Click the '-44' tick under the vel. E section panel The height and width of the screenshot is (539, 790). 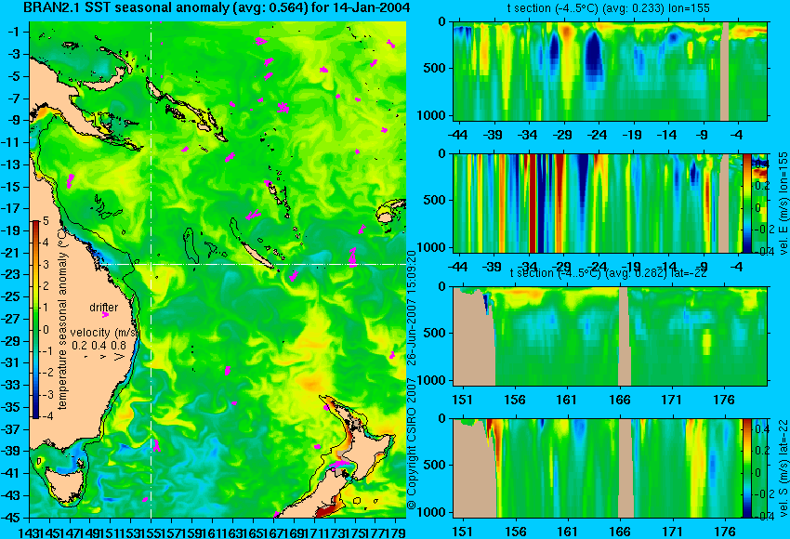click(x=457, y=267)
